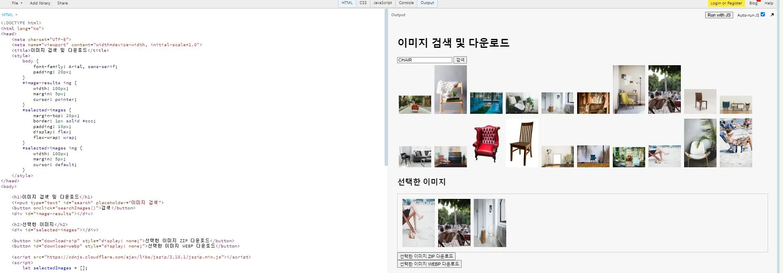Click the WEBP 다운로드 button
783x273 pixels.
429,264
